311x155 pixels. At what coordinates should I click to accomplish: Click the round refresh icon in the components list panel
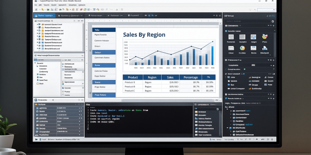coord(218,109)
